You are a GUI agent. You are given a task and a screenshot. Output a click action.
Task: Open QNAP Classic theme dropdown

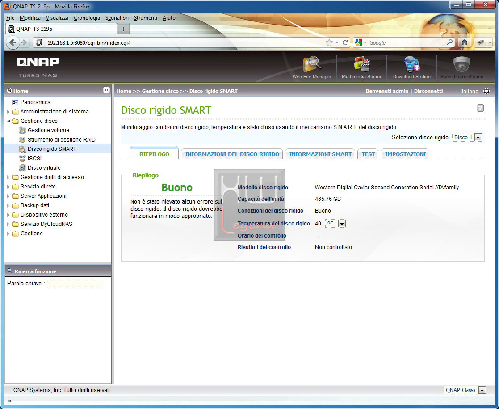[x=465, y=390]
